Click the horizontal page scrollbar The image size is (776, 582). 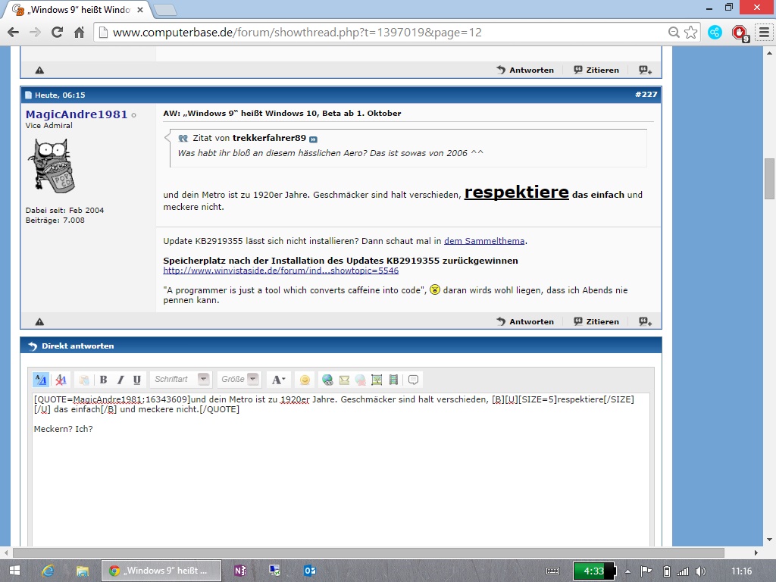pos(369,552)
